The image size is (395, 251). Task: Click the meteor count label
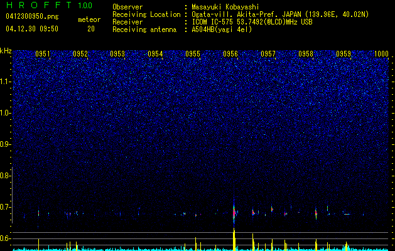[89, 19]
